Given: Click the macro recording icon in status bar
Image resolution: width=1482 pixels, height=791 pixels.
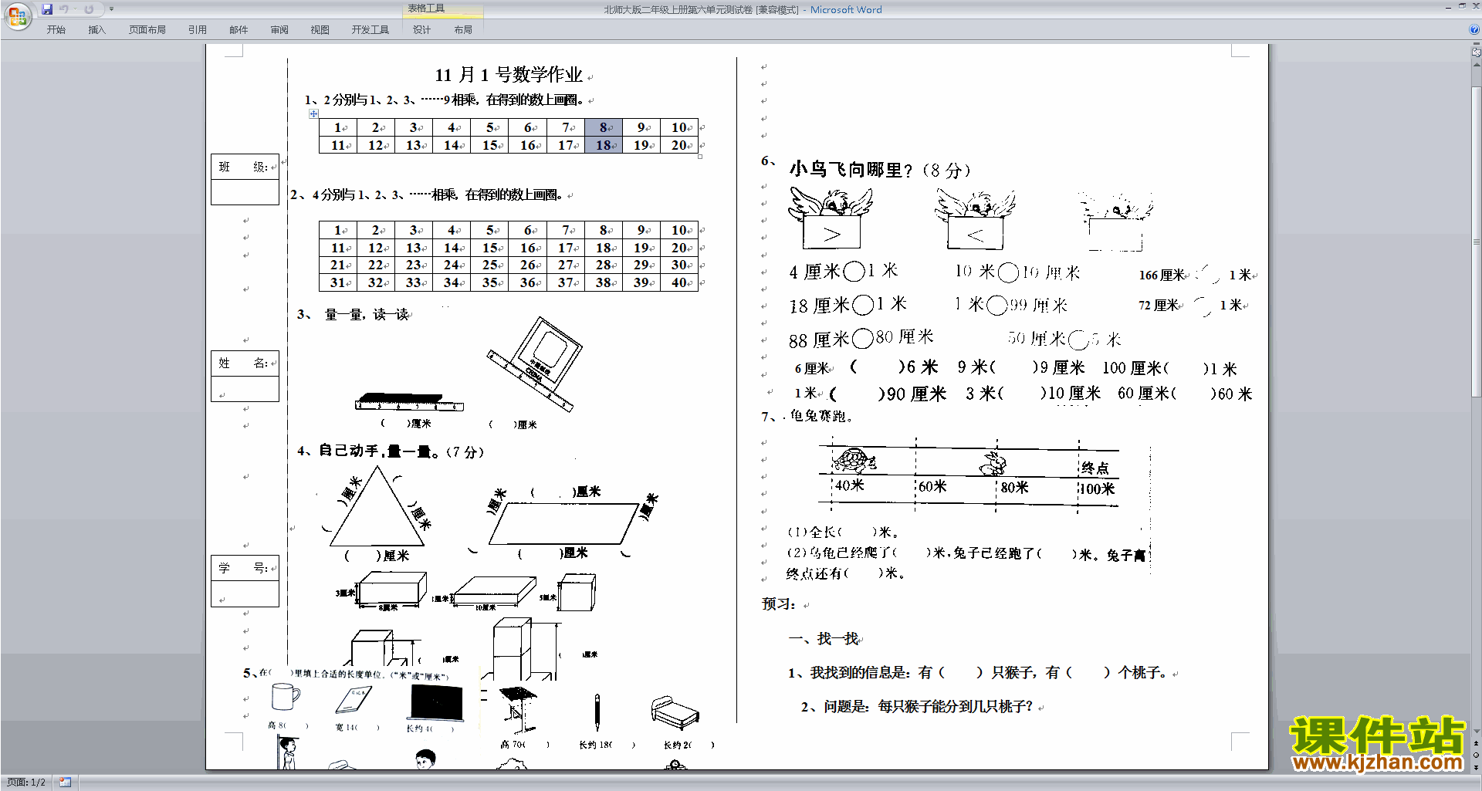Looking at the screenshot, I should coord(65,783).
